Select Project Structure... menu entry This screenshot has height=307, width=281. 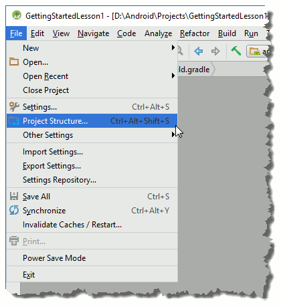[x=92, y=121]
